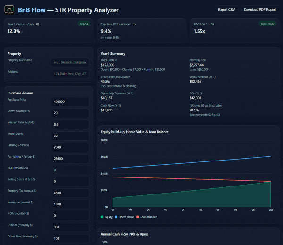Toggle the Home Value legend swatch
Viewport: 283px width, 245px height.
point(116,217)
